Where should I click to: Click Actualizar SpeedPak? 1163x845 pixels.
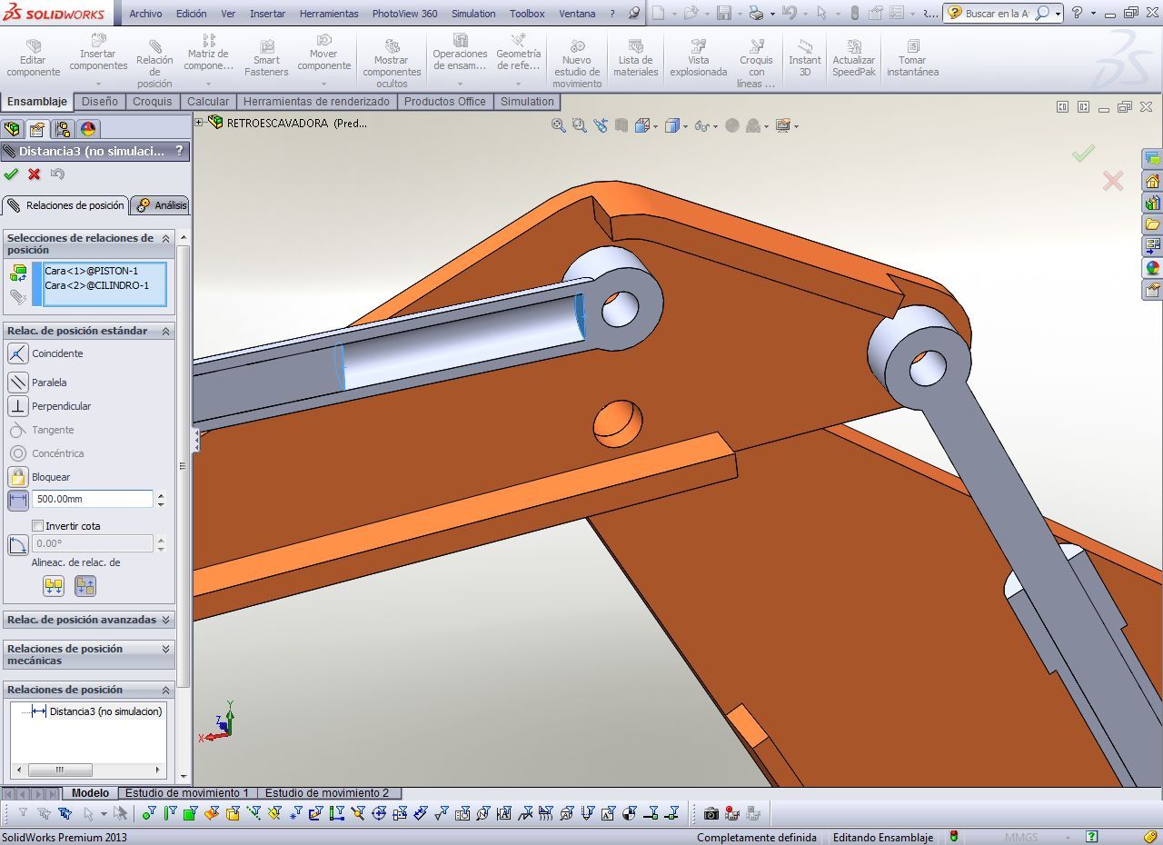tap(854, 58)
